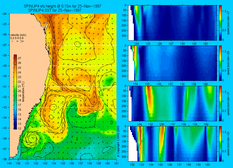Click the 1.5 tick on the lat=-27 color bar
The width and height of the screenshot is (233, 168).
pos(224,11)
